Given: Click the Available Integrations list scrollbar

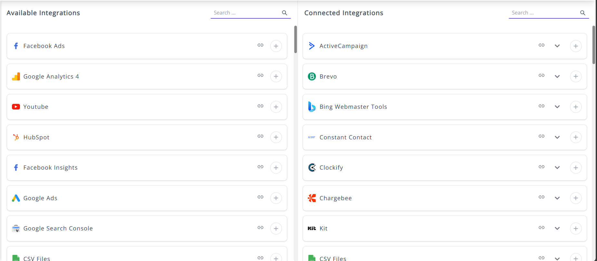Looking at the screenshot, I should pos(296,39).
